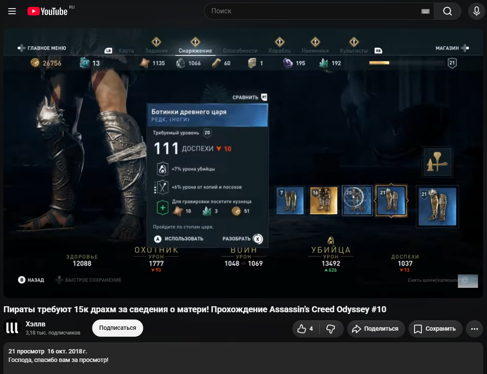Click the alert diamond above Наемники
Screen dimensions: 487x374
[x=315, y=42]
